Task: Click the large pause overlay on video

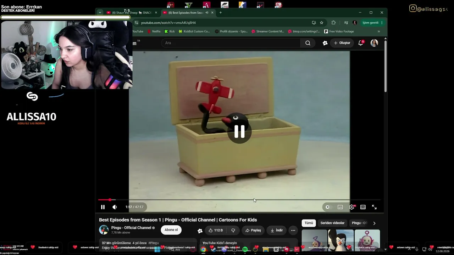Action: tap(239, 131)
